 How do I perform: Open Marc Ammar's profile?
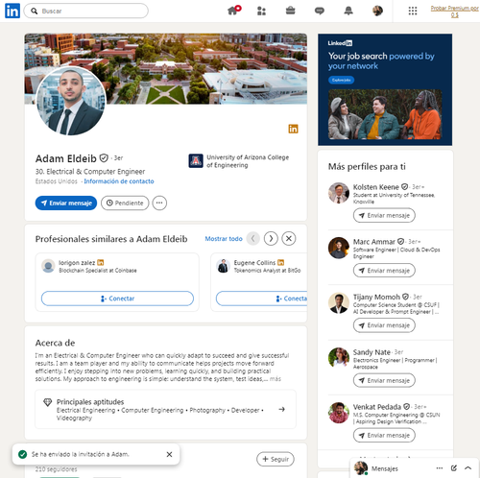point(373,242)
